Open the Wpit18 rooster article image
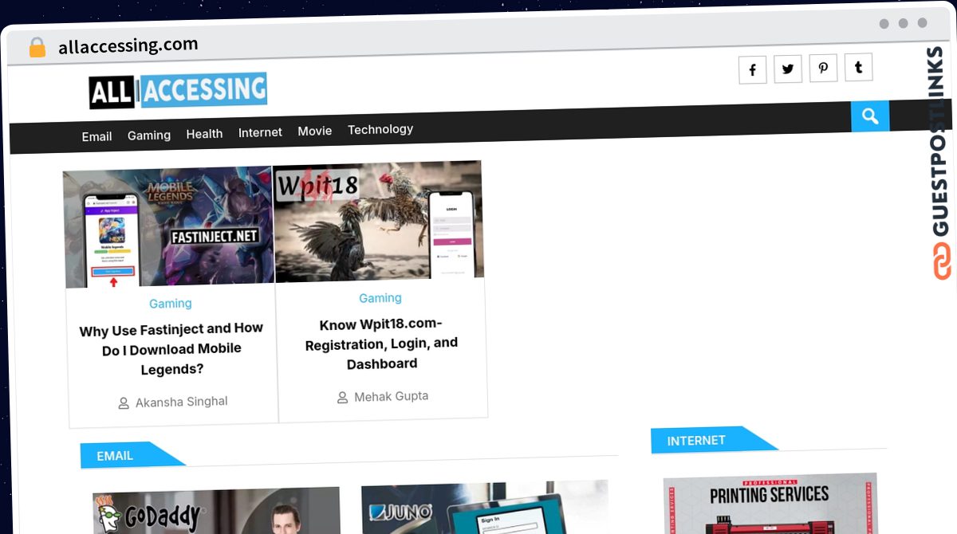 378,221
